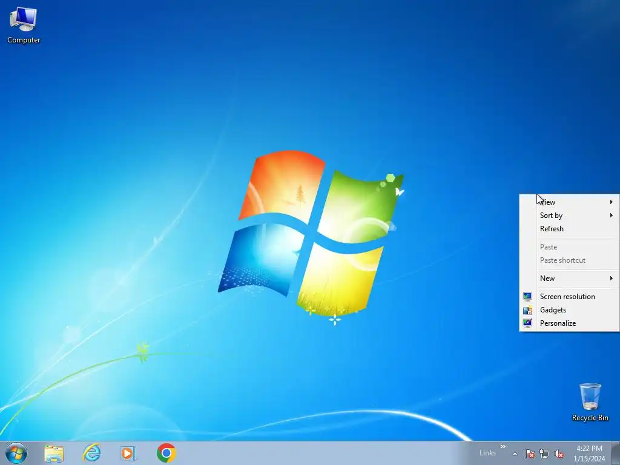The height and width of the screenshot is (465, 620).
Task: Launch Windows Explorer from taskbar
Action: (x=54, y=453)
